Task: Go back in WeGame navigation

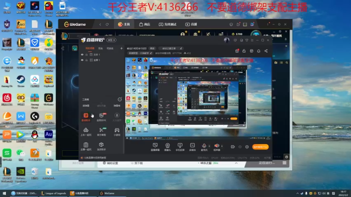Action: (x=100, y=25)
